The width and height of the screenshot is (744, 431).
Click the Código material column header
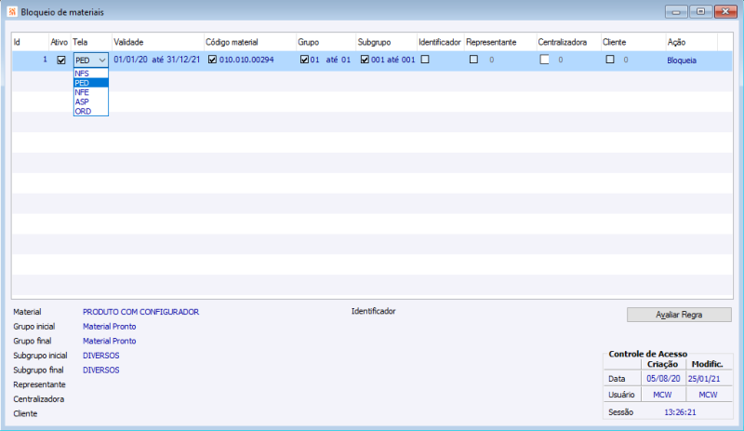coord(249,42)
